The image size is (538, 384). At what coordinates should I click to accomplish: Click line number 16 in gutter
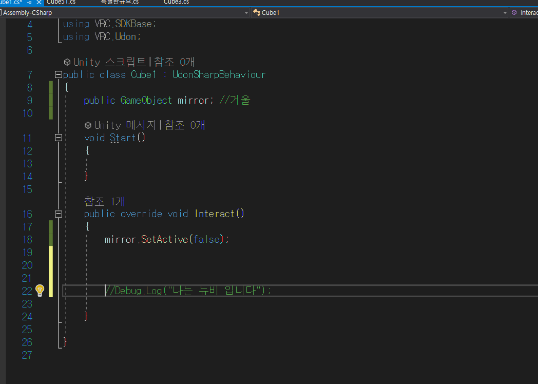27,214
